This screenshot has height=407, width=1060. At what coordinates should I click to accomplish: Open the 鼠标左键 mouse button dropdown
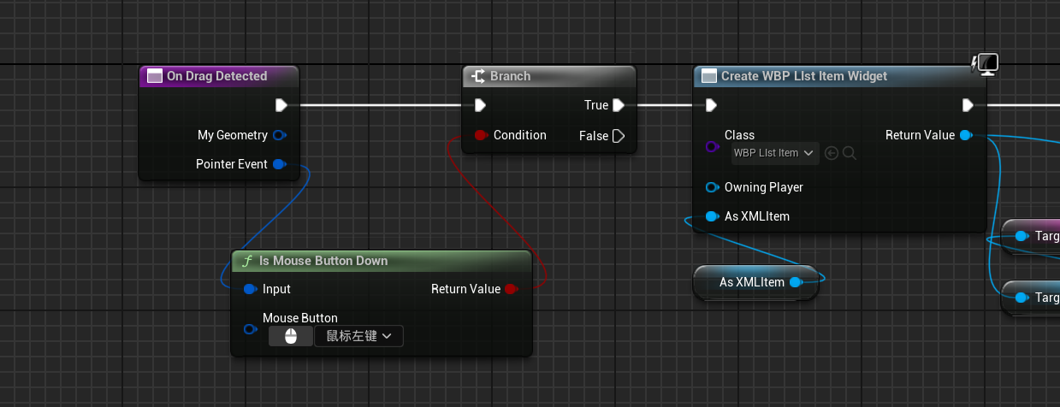(x=358, y=336)
